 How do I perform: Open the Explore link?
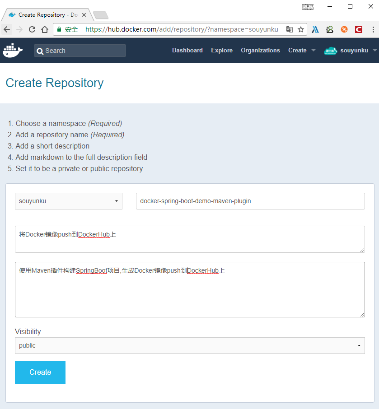click(222, 51)
